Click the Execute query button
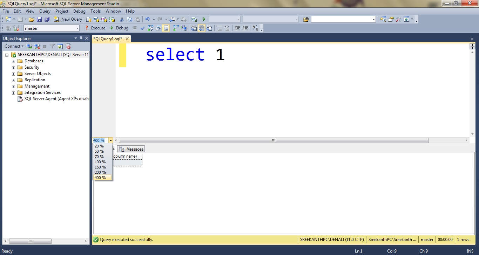Viewport: 479px width, 255px height. click(95, 28)
